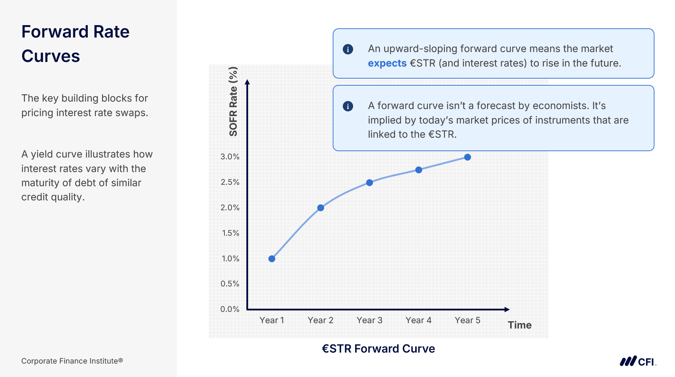675x377 pixels.
Task: Click the upward arrowhead on the vertical axis
Action: click(247, 82)
